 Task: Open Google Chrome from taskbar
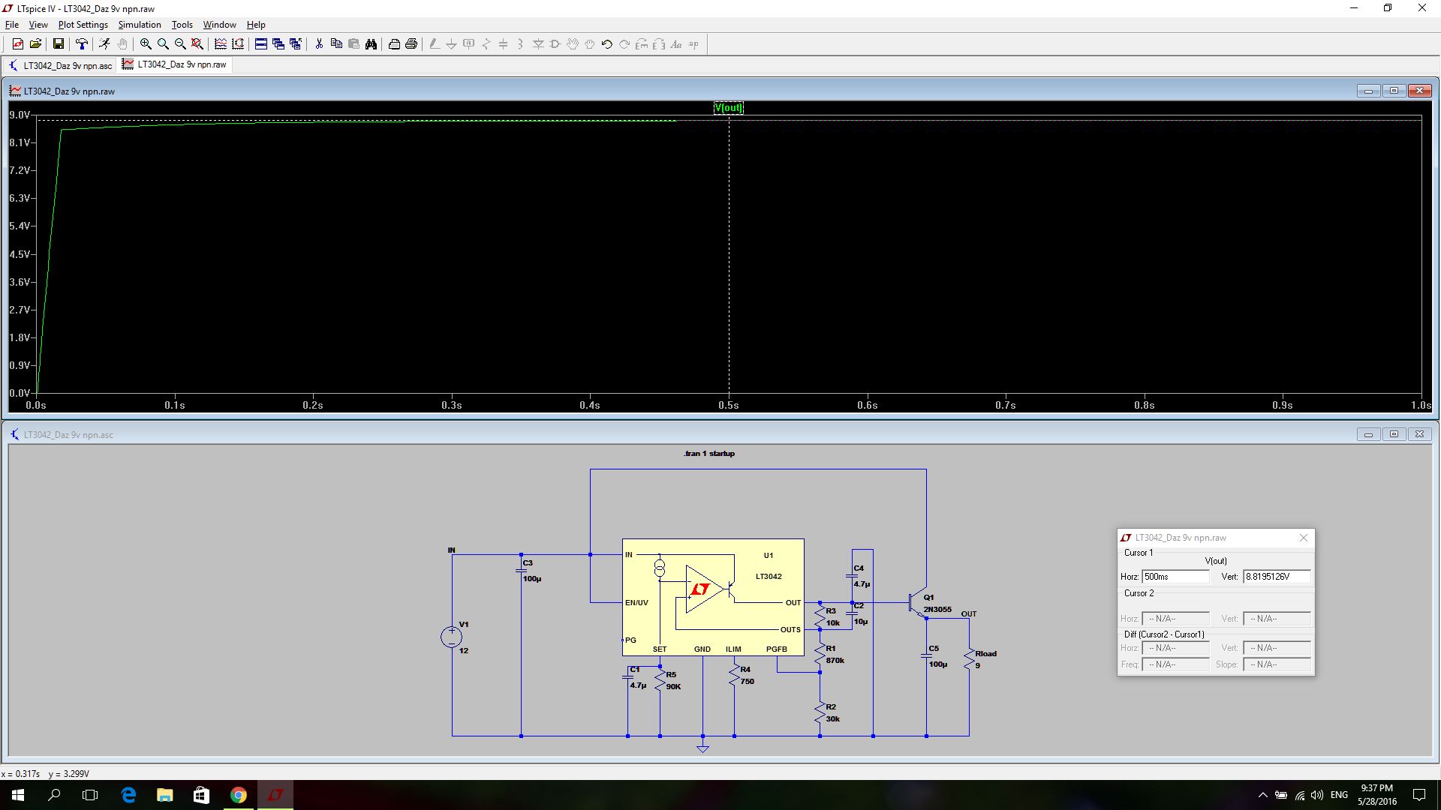238,795
